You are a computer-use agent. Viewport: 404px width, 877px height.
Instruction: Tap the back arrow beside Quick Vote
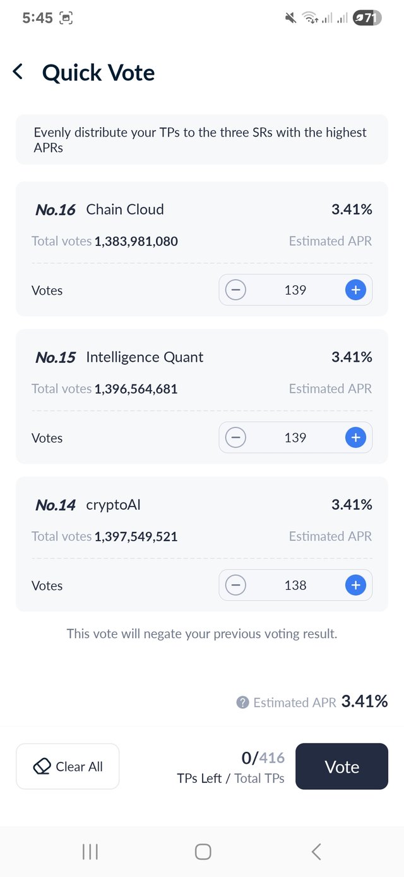(18, 72)
